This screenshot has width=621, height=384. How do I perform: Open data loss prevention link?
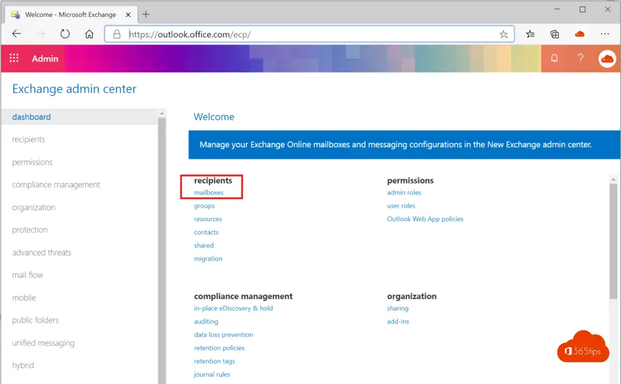coord(223,334)
